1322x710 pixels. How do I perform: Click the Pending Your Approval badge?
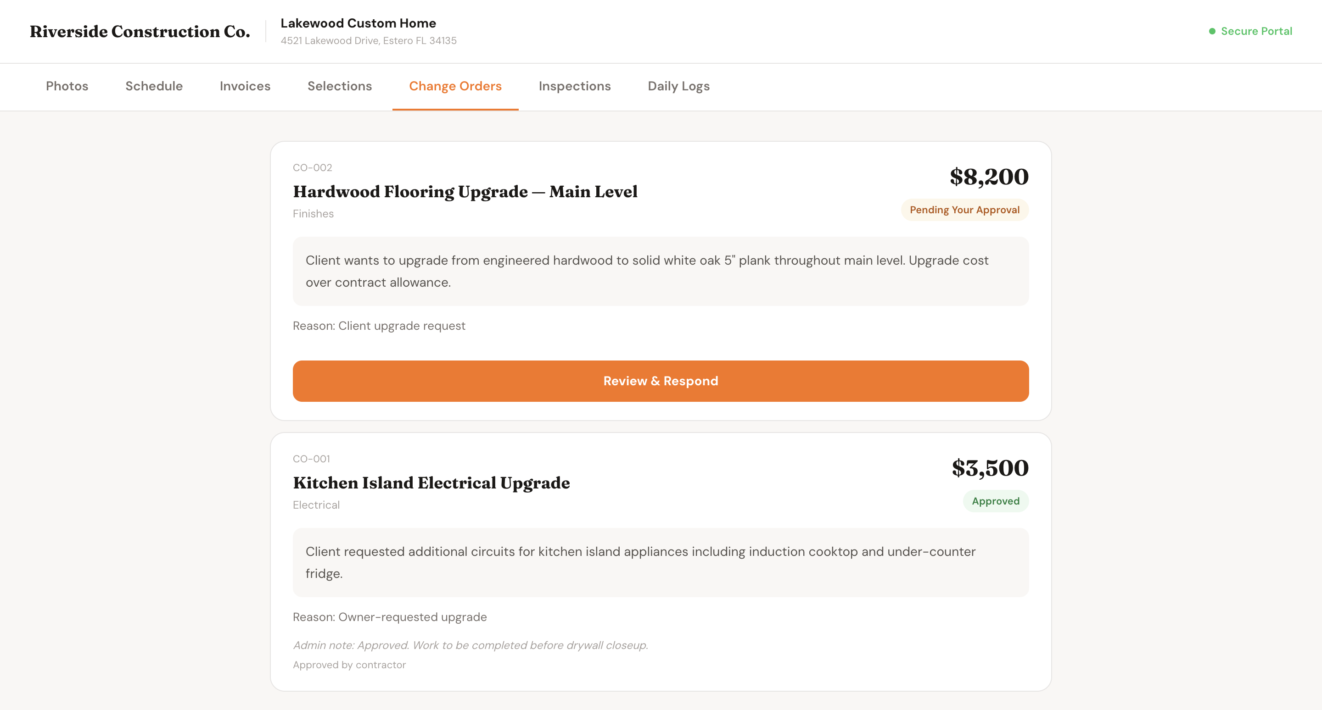[x=964, y=210]
